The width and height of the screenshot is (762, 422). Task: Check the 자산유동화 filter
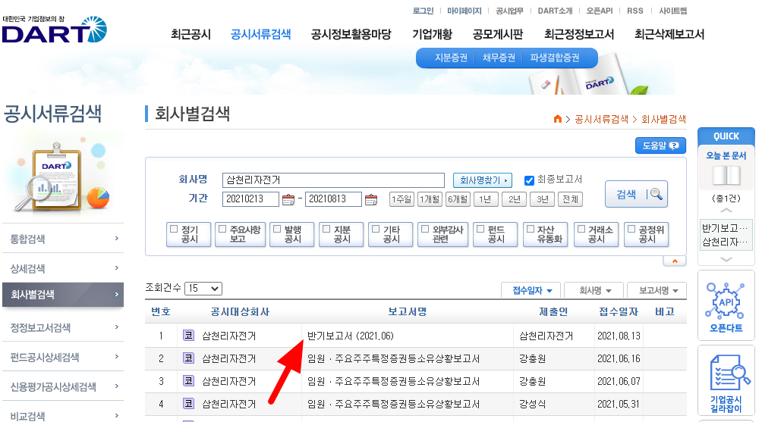531,229
